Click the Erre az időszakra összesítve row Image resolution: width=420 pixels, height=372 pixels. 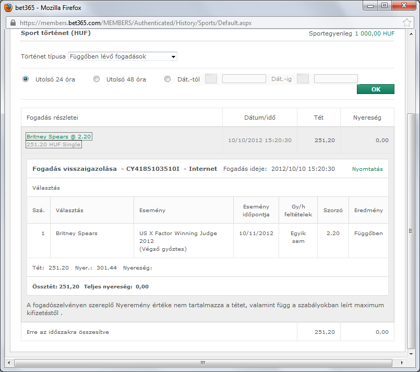pyautogui.click(x=208, y=332)
